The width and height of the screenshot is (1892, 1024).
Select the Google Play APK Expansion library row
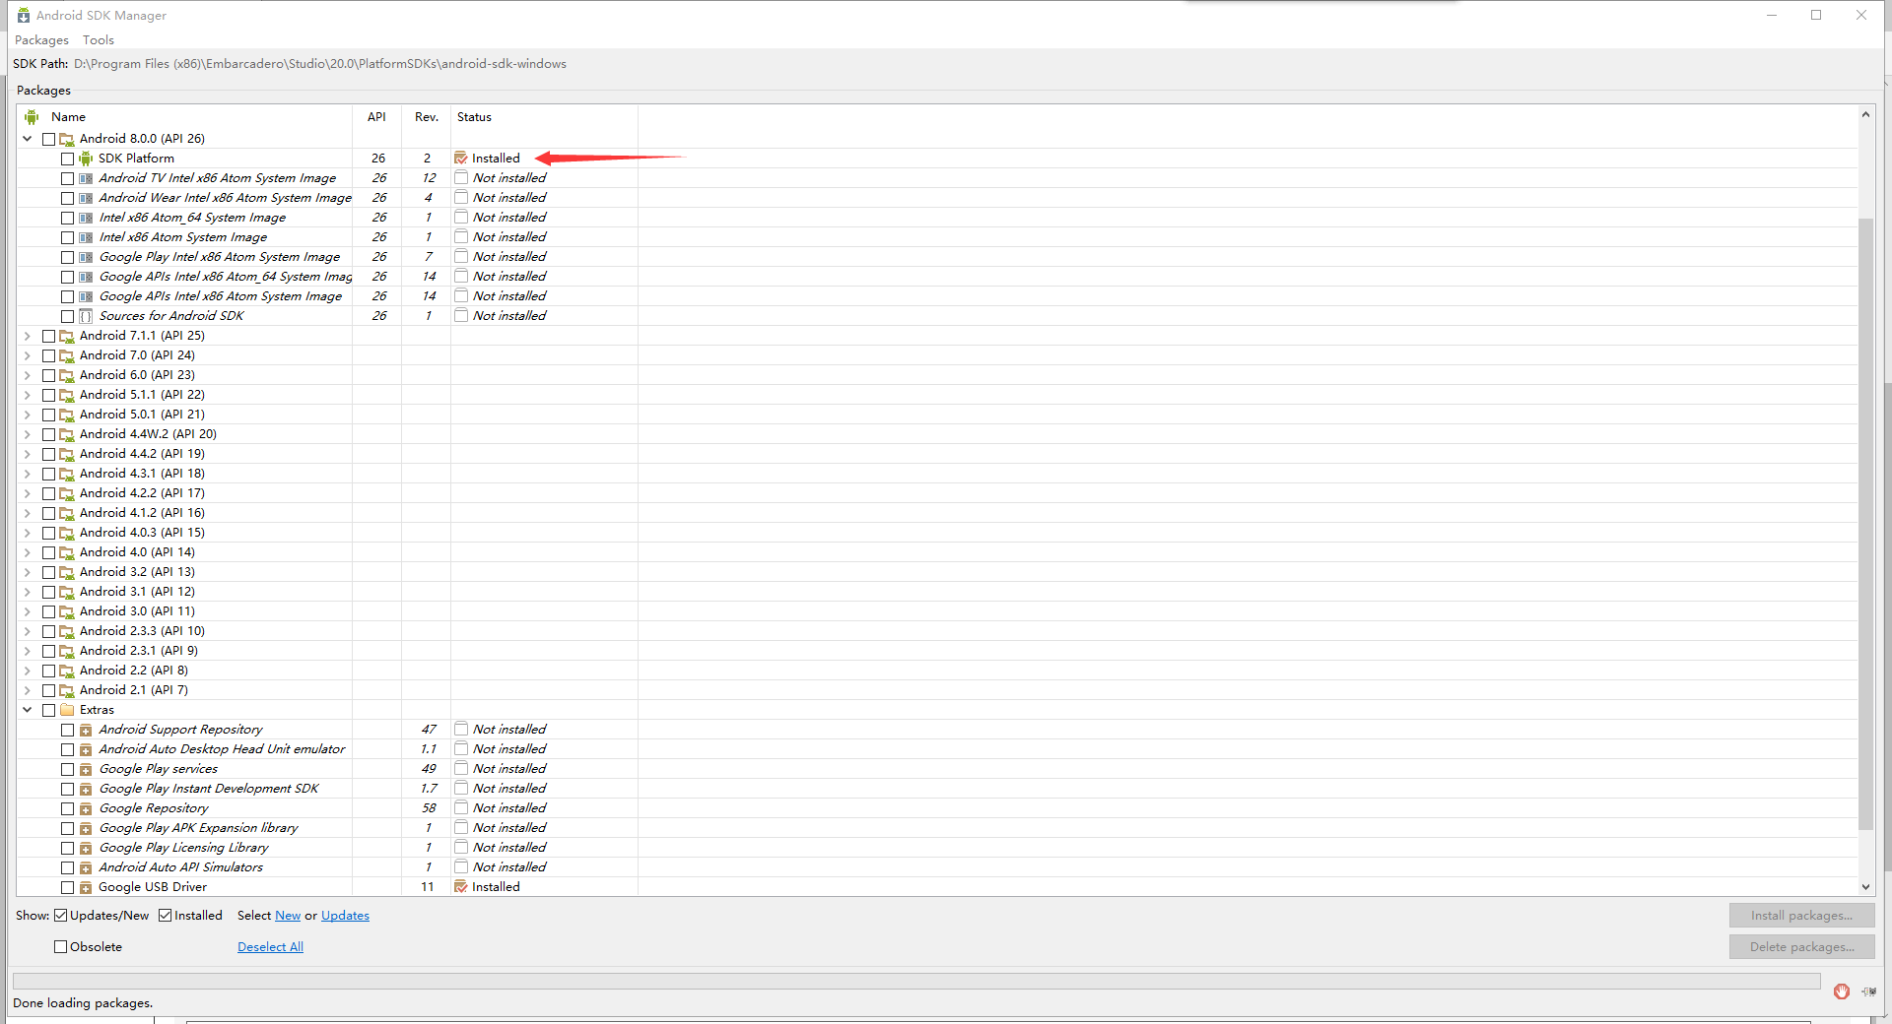(936, 828)
